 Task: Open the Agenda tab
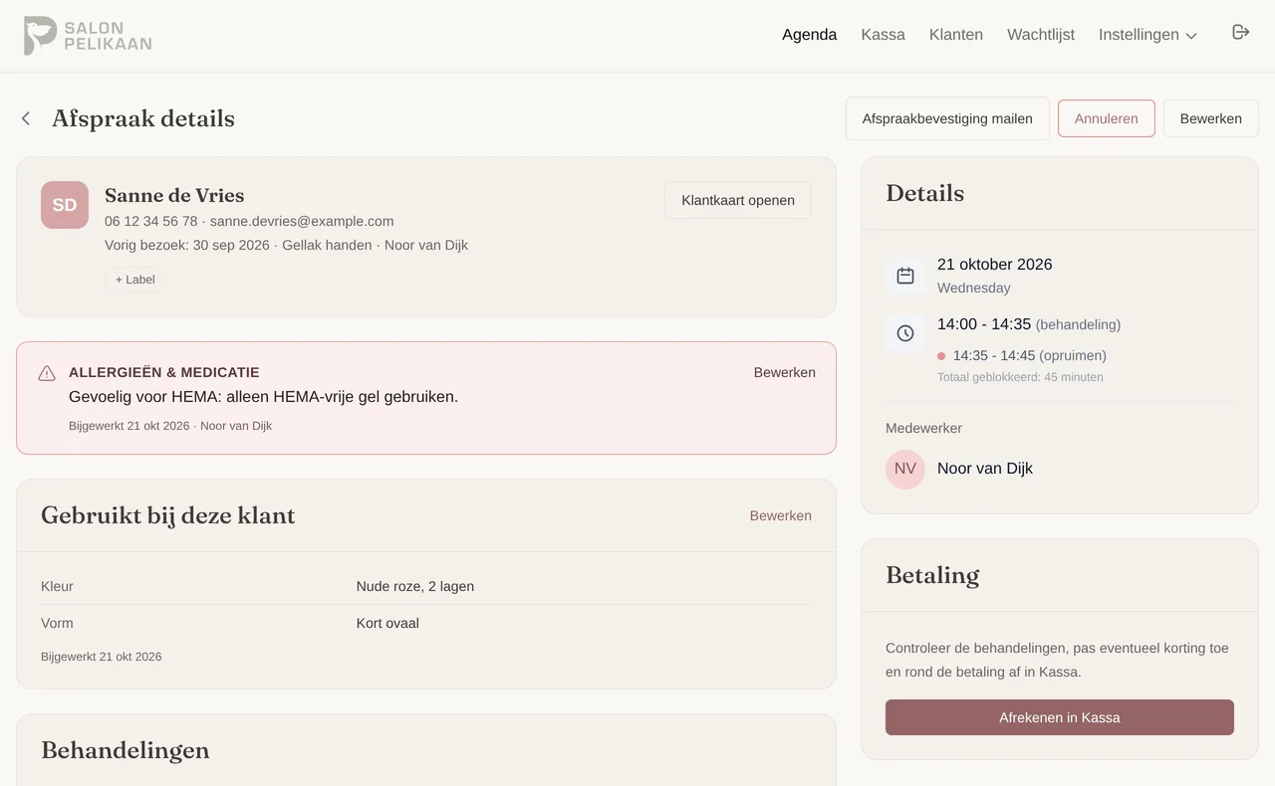[x=809, y=35]
